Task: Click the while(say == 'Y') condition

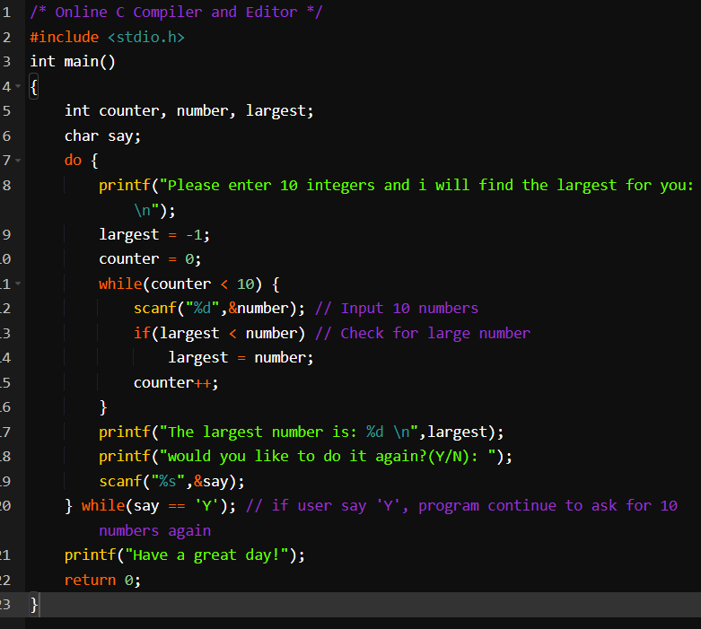Action: pos(158,505)
